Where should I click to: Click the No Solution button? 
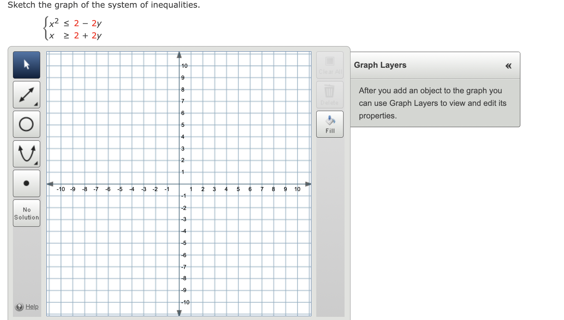pos(26,213)
